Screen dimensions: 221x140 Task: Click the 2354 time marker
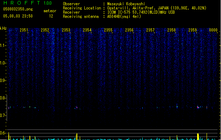coord(87,30)
